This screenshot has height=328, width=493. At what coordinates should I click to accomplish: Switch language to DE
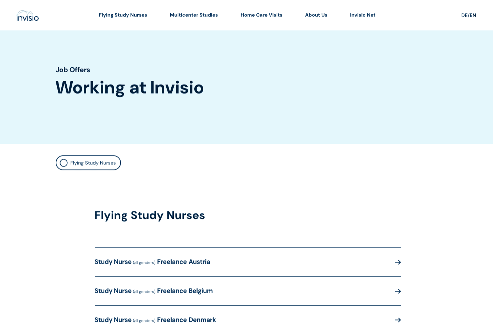(x=464, y=15)
